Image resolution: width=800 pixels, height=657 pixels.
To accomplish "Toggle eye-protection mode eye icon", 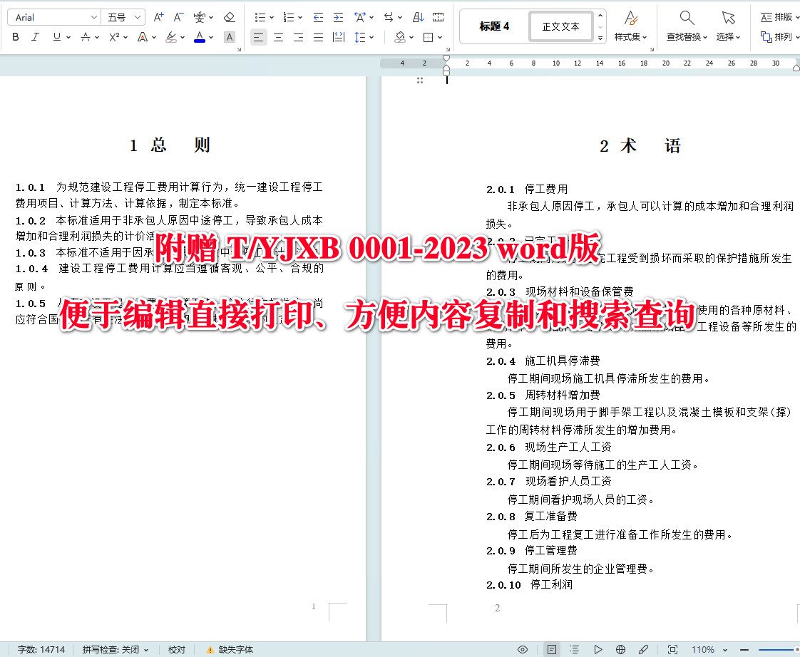I will click(x=523, y=649).
